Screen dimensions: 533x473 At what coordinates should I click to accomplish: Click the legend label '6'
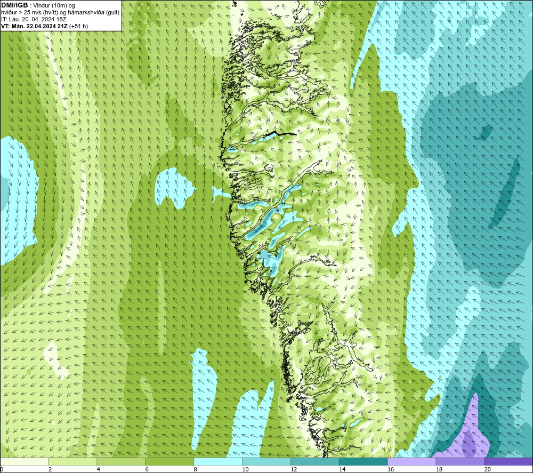147,469
